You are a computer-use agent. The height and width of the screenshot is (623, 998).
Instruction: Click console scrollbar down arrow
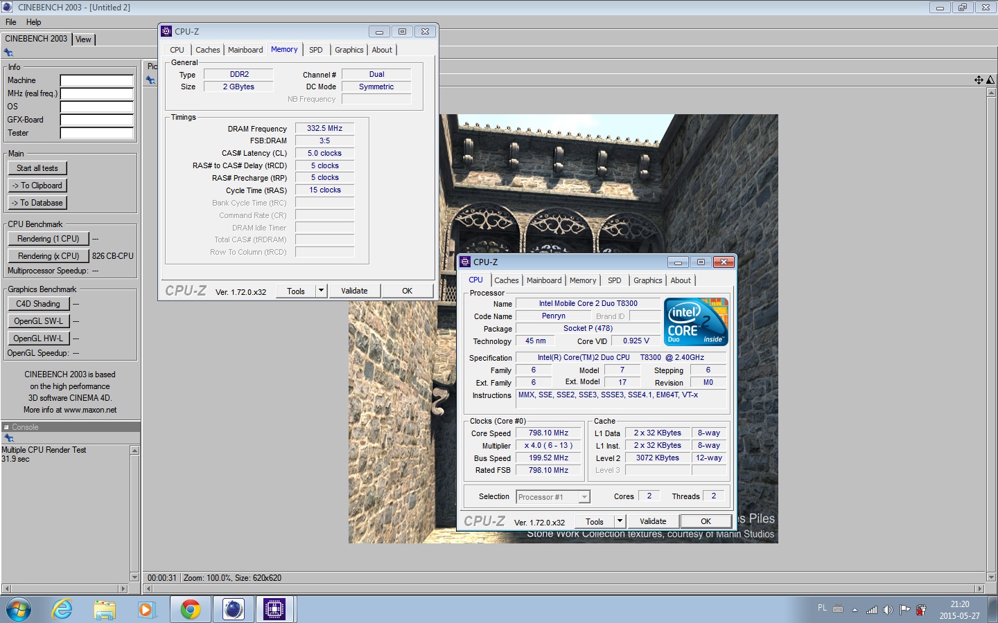(134, 577)
